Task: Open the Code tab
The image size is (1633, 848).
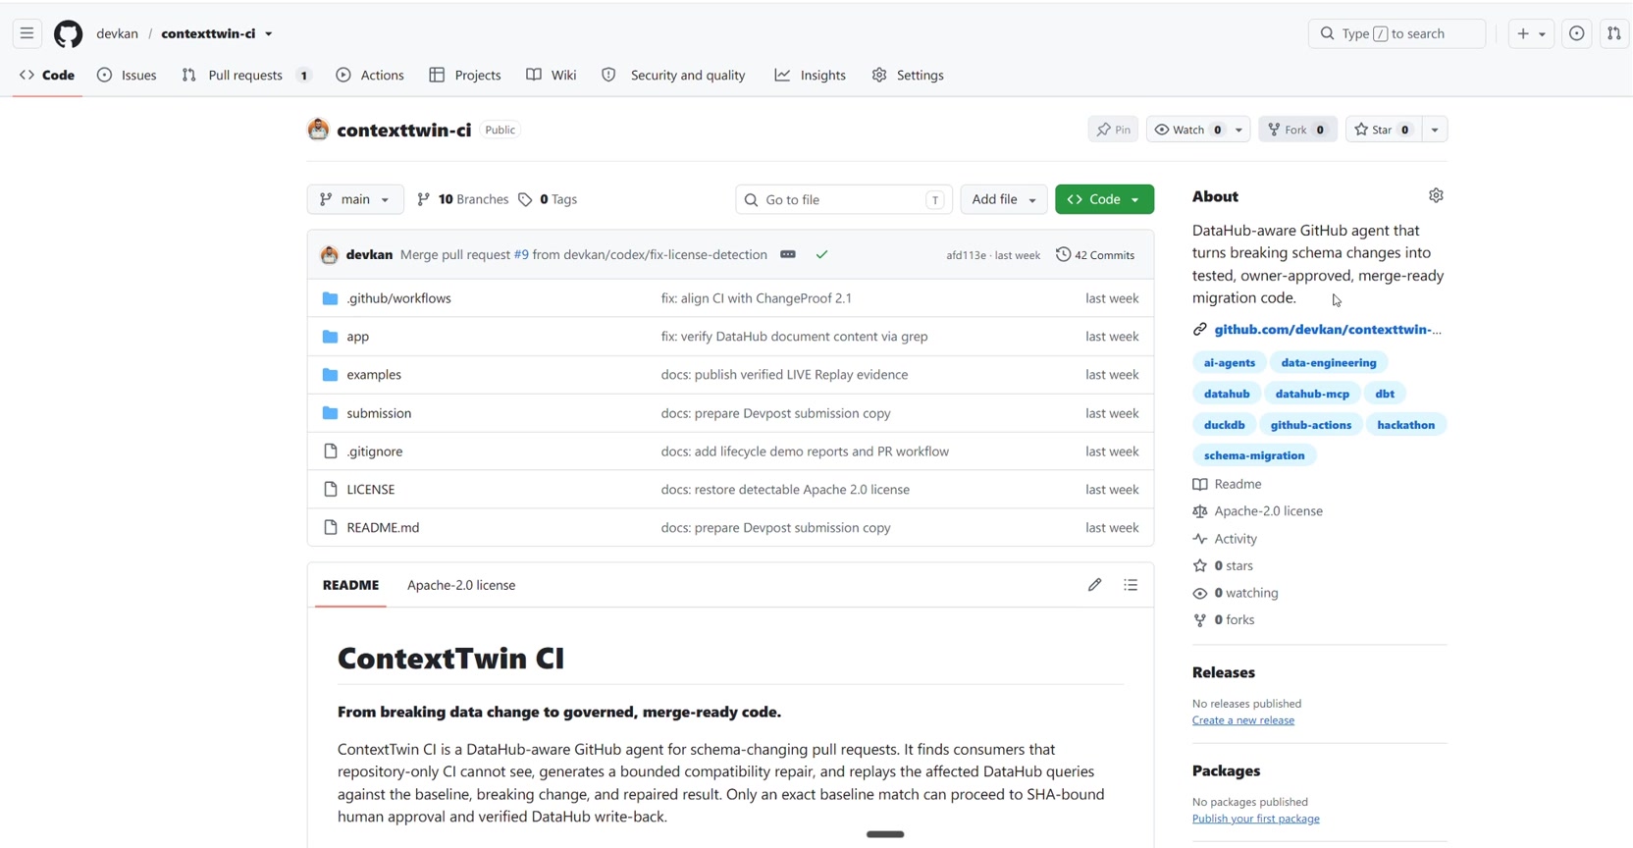Action: tap(47, 75)
